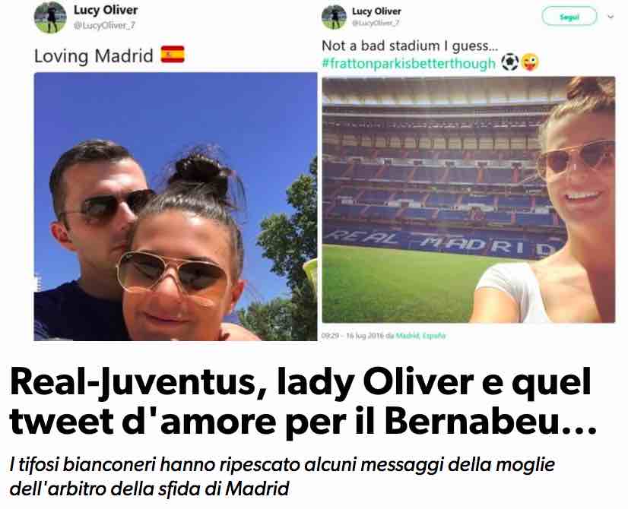Click the 'Loving Madrid' tweet text
628x509 pixels.
(x=94, y=55)
